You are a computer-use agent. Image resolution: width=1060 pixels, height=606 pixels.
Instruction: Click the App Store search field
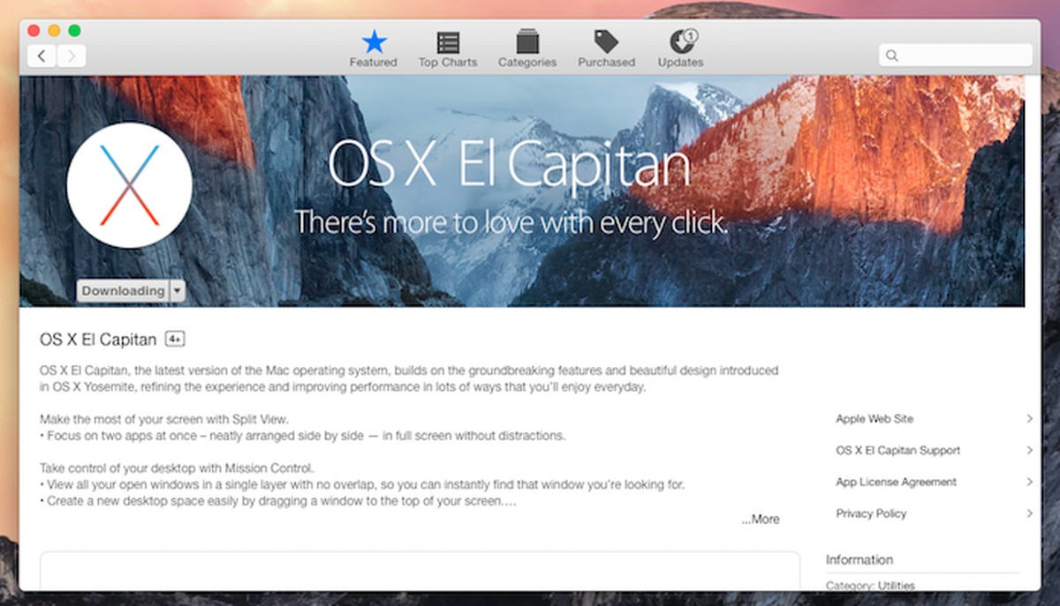tap(955, 56)
